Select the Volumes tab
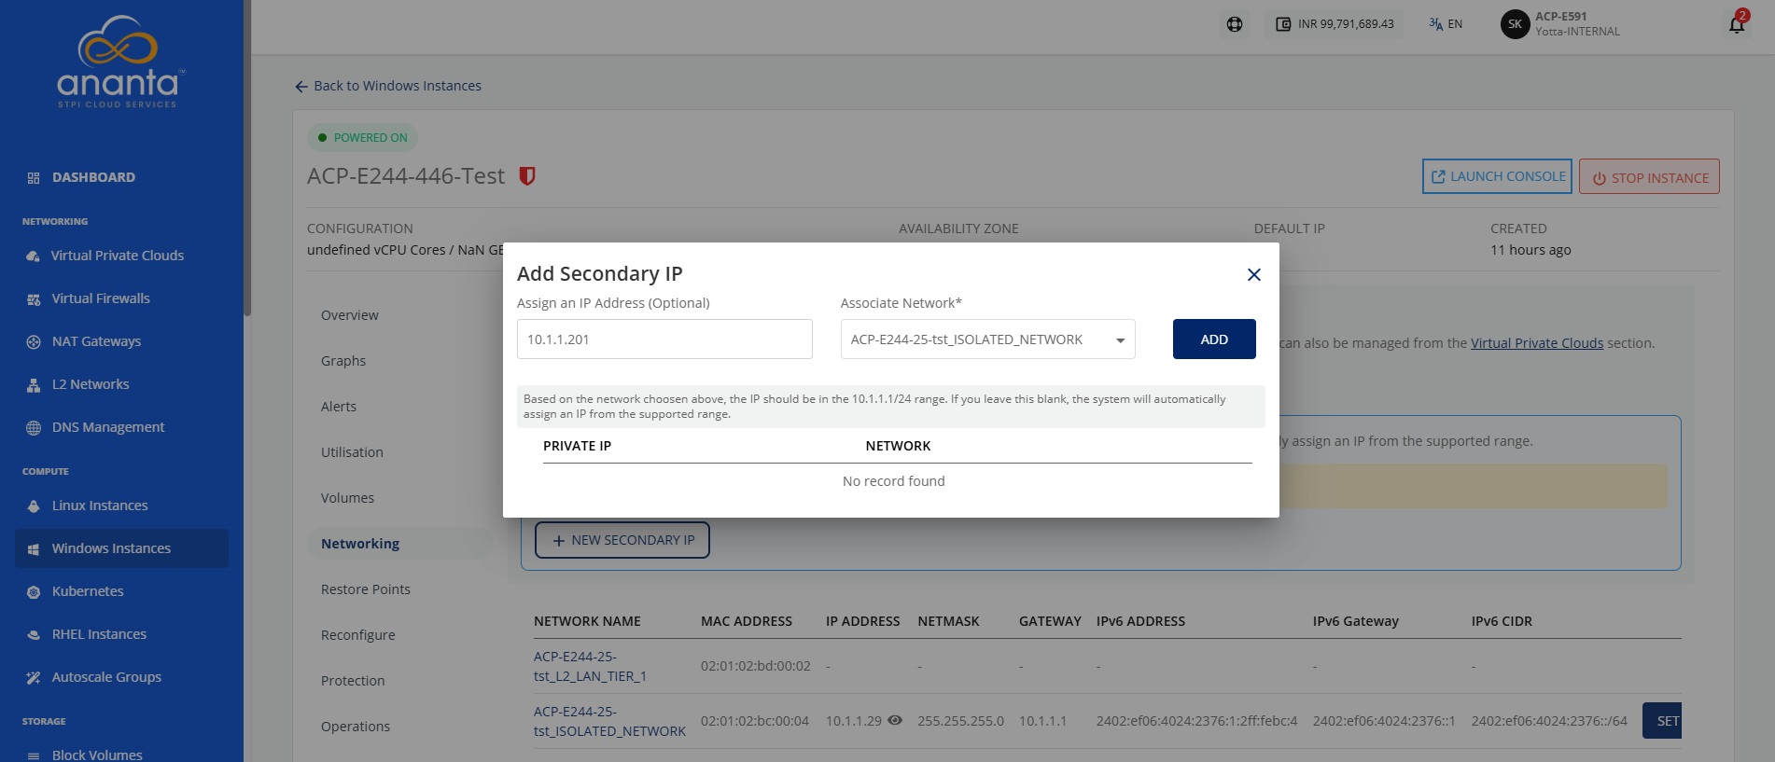1775x762 pixels. point(347,498)
